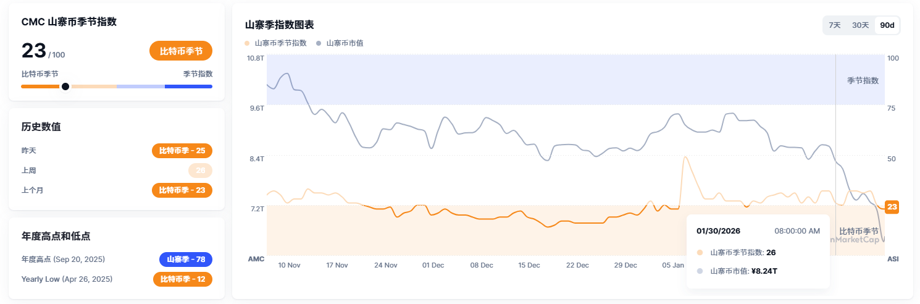Click yesterday's 比特币季 - 25 badge
Viewport: 920px width, 304px height.
pyautogui.click(x=182, y=150)
